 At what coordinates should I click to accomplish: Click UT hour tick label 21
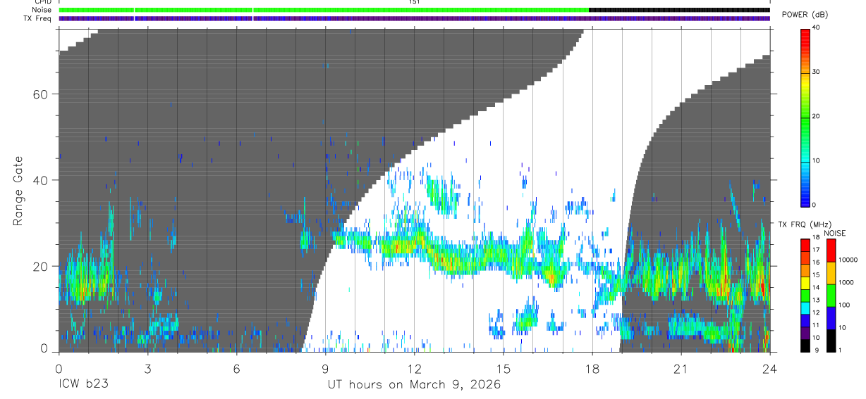tap(681, 369)
